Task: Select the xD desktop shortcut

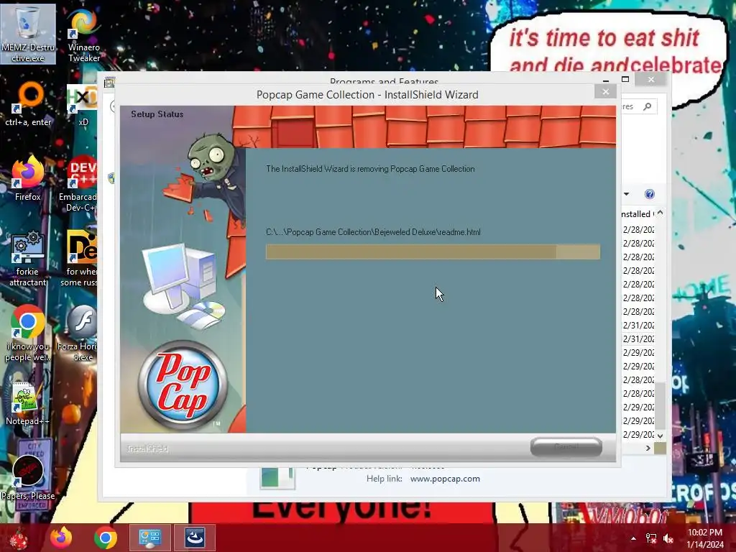Action: coord(83,105)
